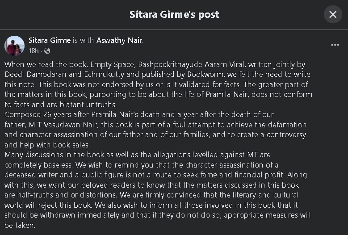
Task: Click the "is with" text in the post header
Action: click(84, 40)
